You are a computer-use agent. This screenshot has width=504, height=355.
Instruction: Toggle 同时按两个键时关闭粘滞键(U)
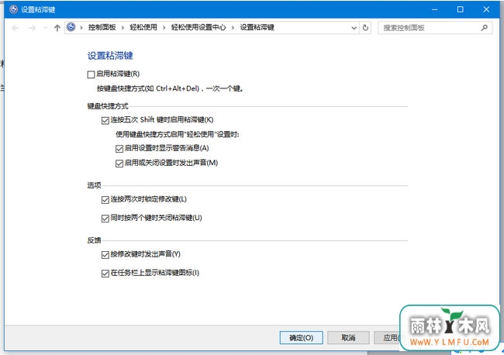click(105, 219)
